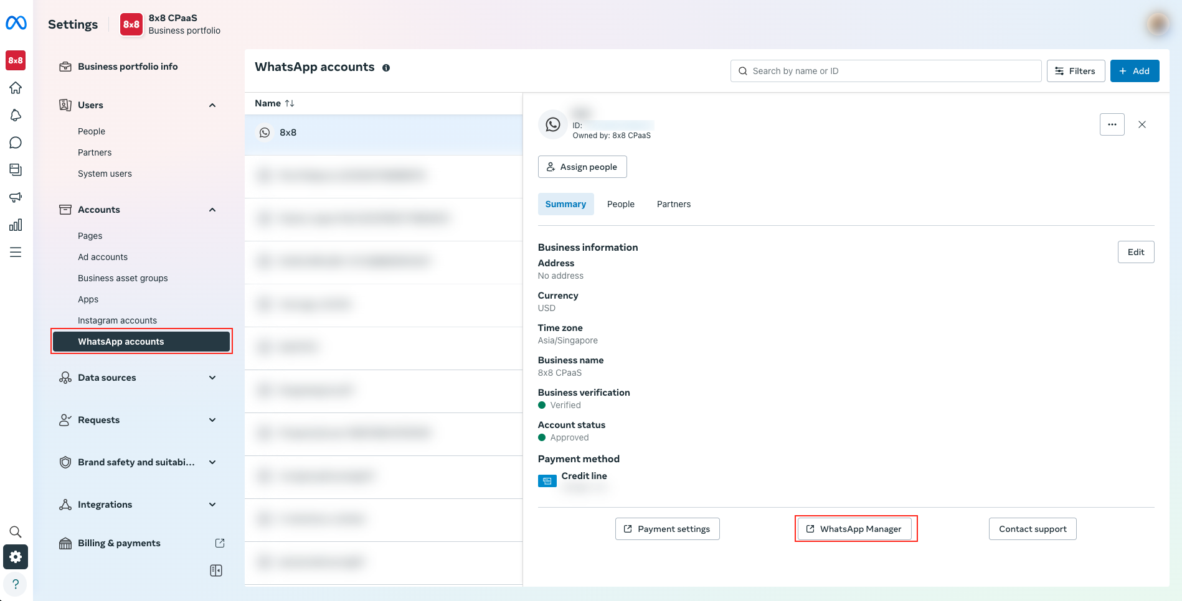Image resolution: width=1182 pixels, height=601 pixels.
Task: Expand the Data sources section
Action: click(x=212, y=378)
